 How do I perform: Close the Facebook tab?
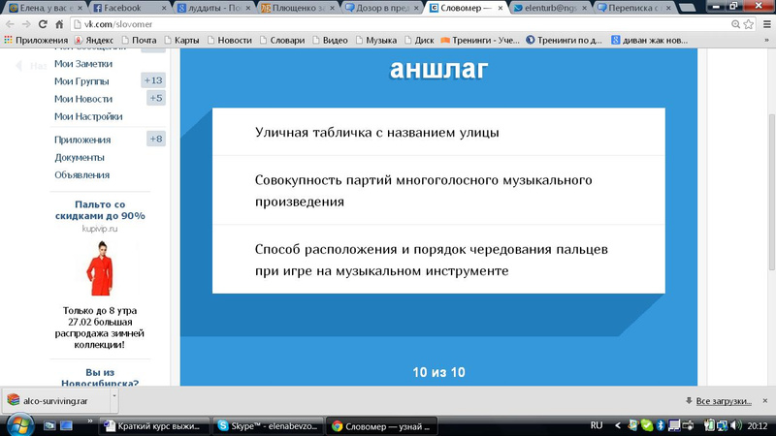tap(164, 8)
